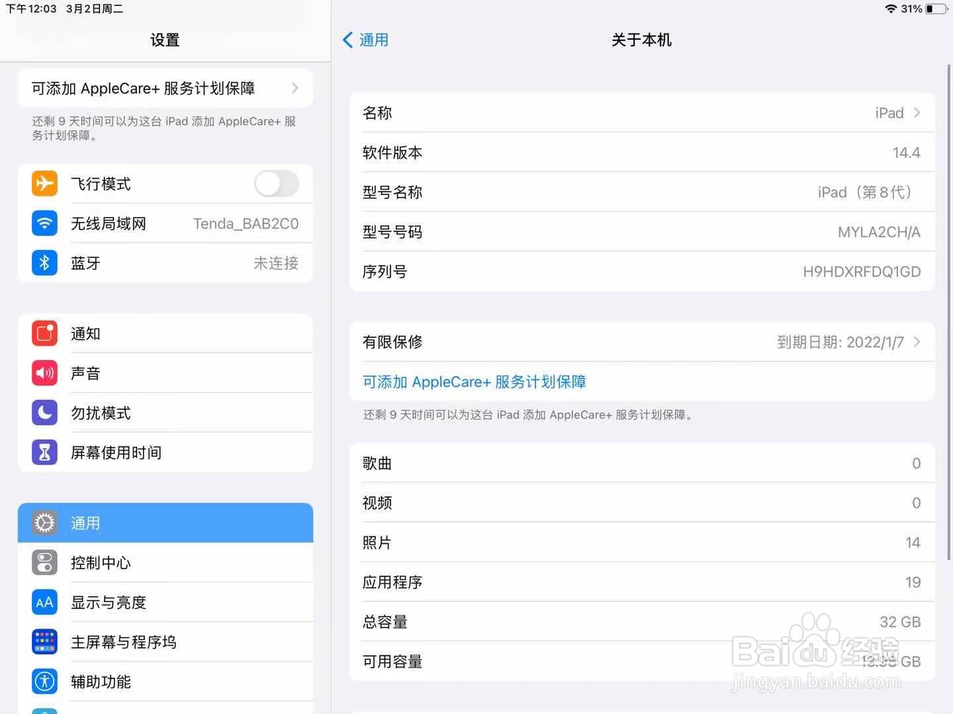Open 无线局域网 settings row

point(165,223)
